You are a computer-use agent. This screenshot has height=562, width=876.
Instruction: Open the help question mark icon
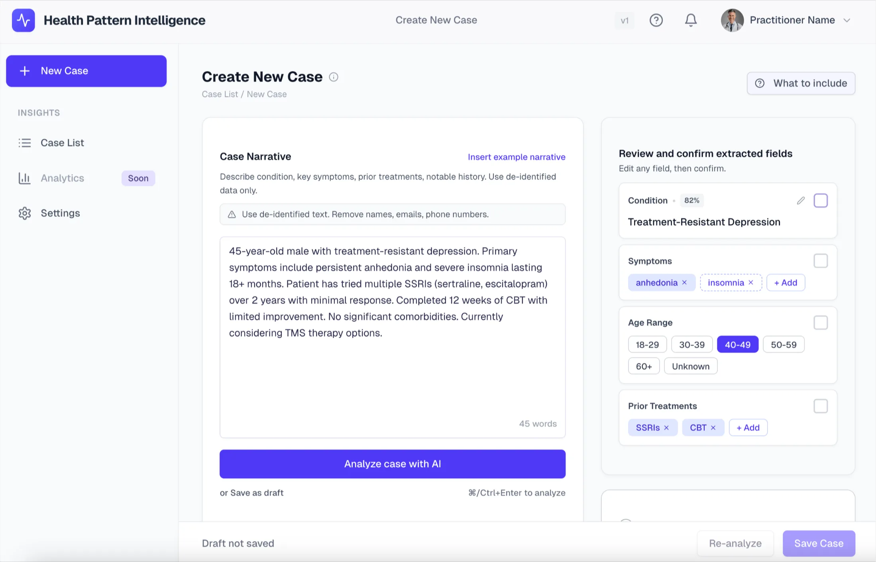click(656, 20)
